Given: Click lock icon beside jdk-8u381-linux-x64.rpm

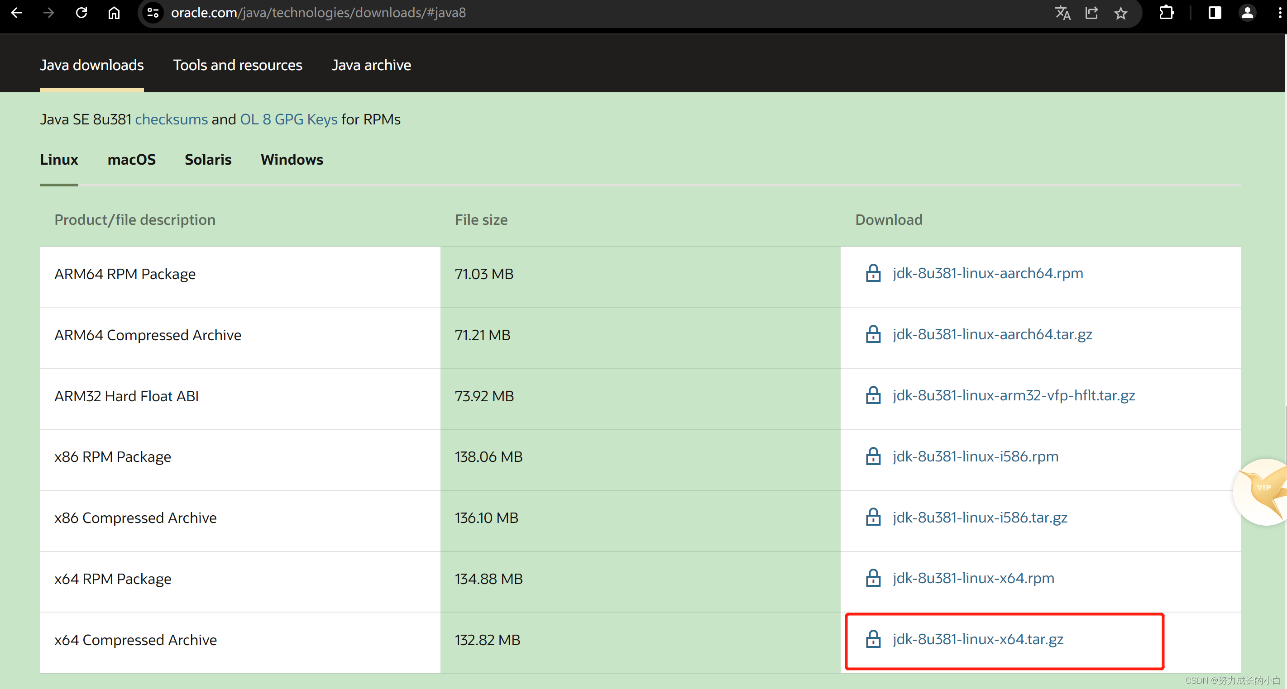Looking at the screenshot, I should [873, 578].
